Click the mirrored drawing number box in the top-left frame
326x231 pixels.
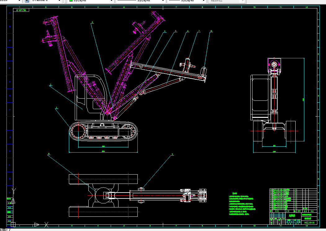coord(21,10)
